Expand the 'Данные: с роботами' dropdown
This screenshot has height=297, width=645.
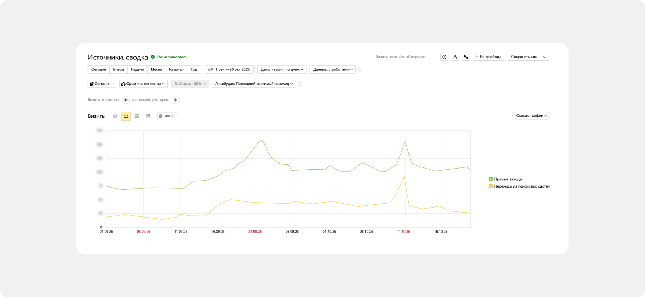pyautogui.click(x=333, y=70)
